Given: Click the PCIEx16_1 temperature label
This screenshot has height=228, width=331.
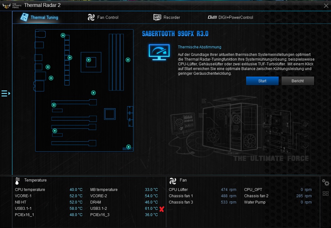Looking at the screenshot, I should point(24,215).
